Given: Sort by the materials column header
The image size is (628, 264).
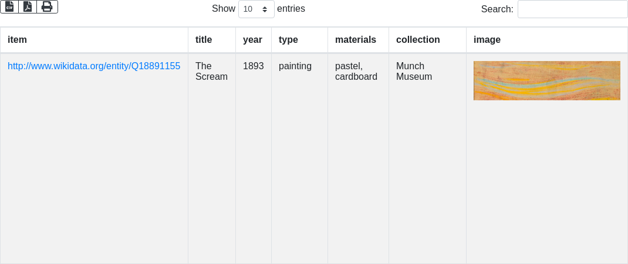Looking at the screenshot, I should click(x=355, y=40).
